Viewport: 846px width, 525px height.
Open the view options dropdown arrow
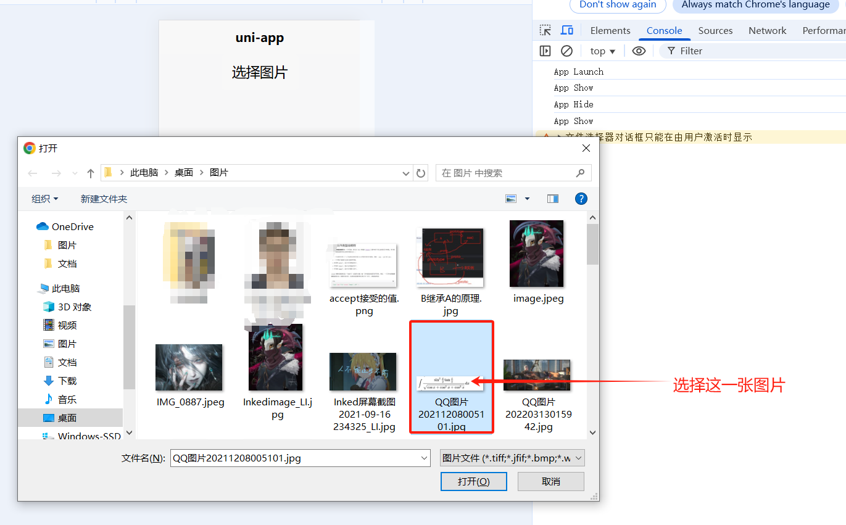[527, 199]
